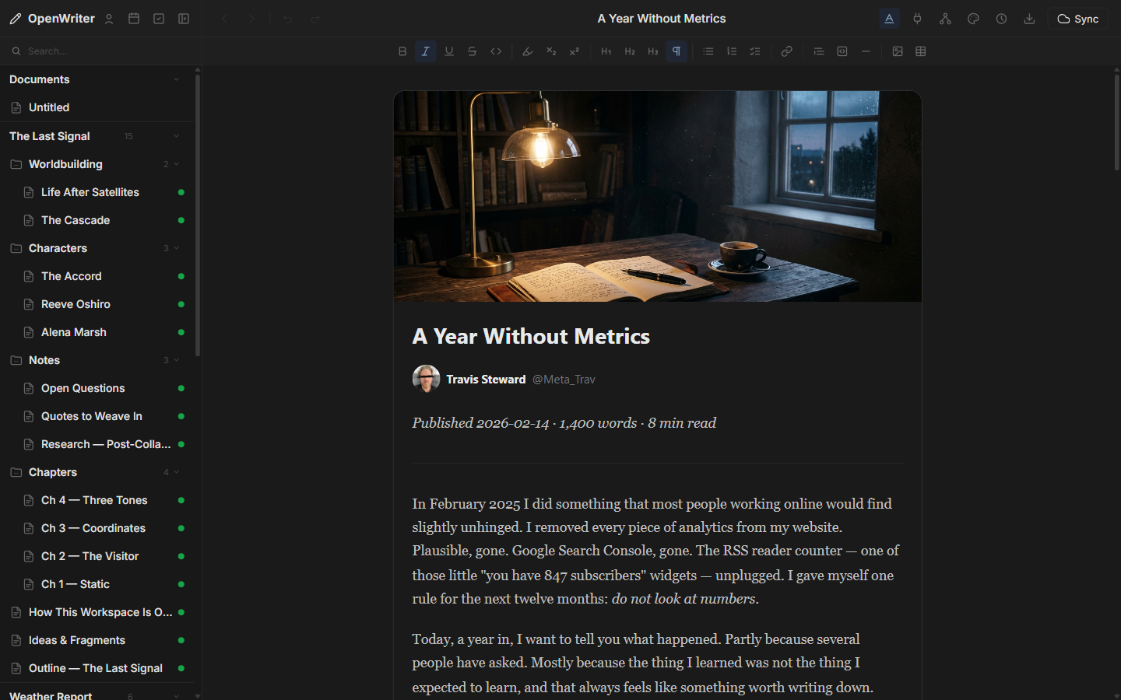Click the Sync button
Image resolution: width=1121 pixels, height=700 pixels.
pyautogui.click(x=1078, y=18)
